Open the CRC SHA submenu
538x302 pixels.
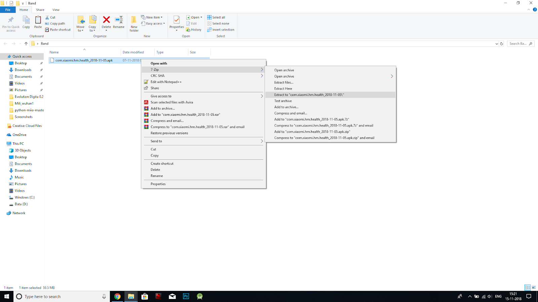(x=203, y=76)
